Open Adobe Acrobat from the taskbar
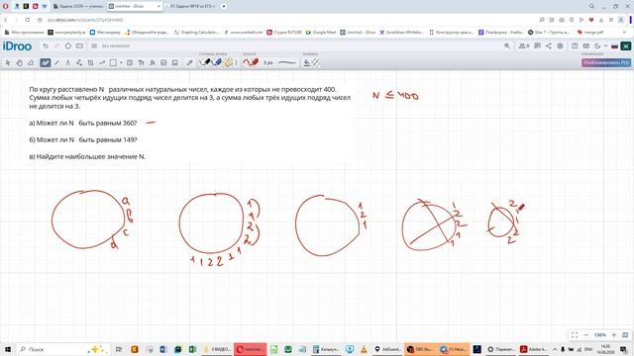This screenshot has width=634, height=356. point(534,349)
